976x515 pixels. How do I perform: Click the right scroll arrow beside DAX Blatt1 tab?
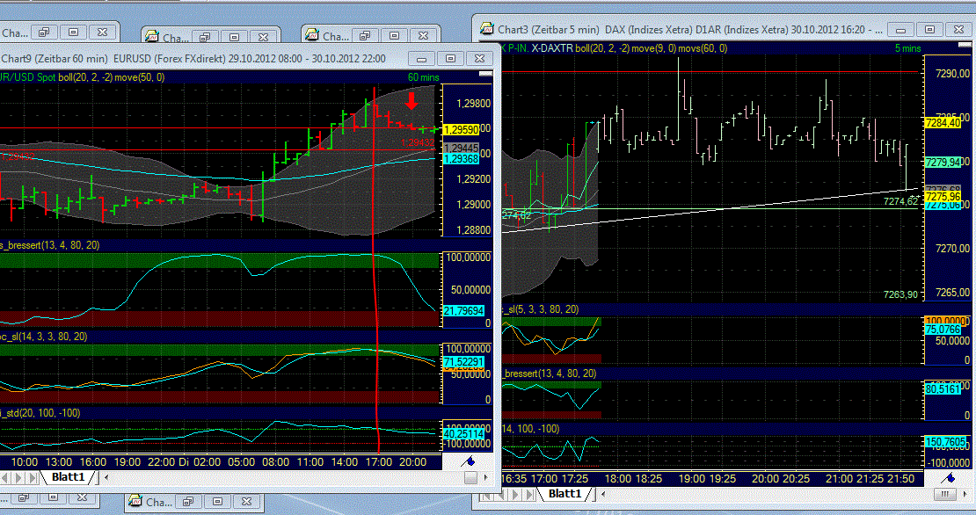(604, 494)
